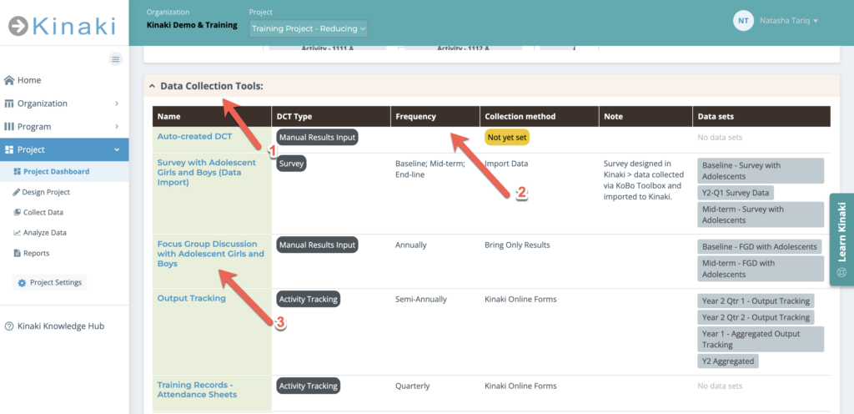Open the Project selector dropdown
Image resolution: width=854 pixels, height=414 pixels.
click(x=309, y=28)
